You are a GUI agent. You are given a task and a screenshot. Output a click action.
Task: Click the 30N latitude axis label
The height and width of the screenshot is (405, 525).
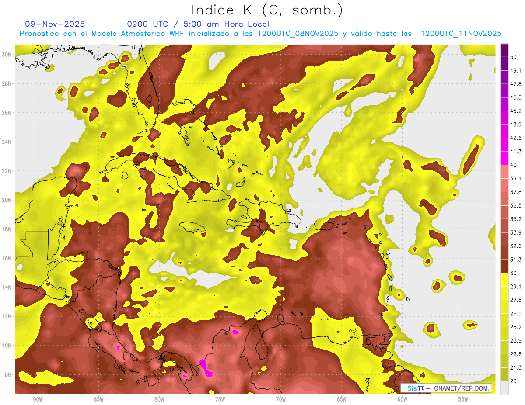pyautogui.click(x=7, y=55)
